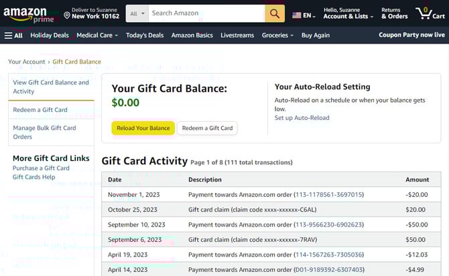Click claim code xxxx-xxxxxx-C6AL description
The height and width of the screenshot is (276, 449).
click(x=252, y=210)
